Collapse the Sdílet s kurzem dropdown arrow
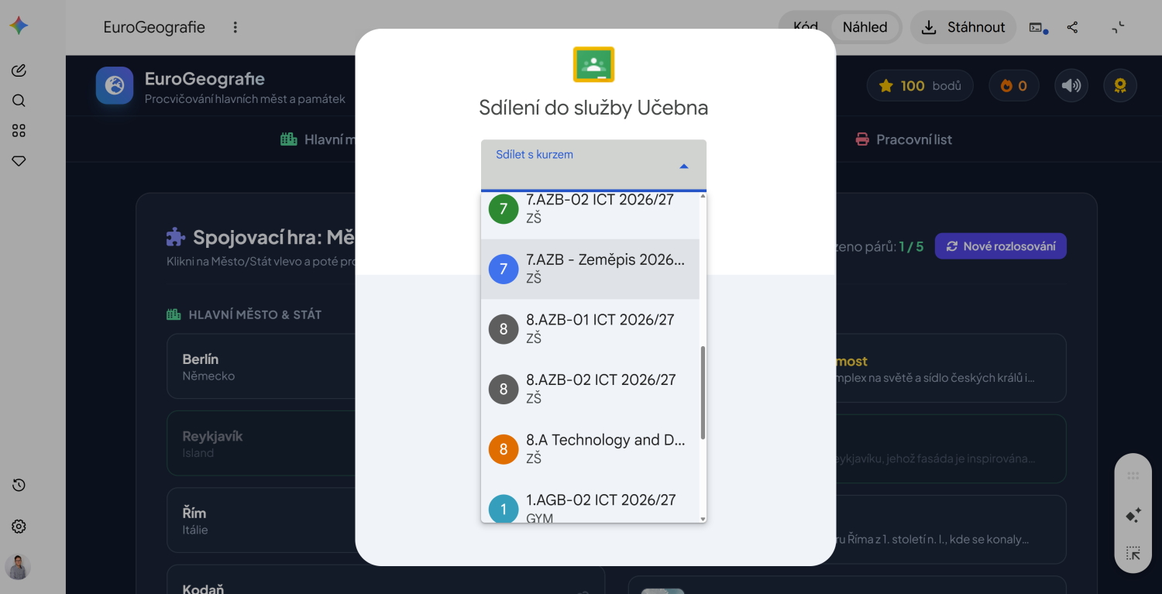This screenshot has width=1162, height=594. click(684, 167)
